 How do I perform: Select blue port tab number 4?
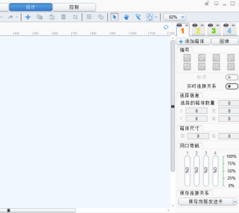[x=229, y=31]
